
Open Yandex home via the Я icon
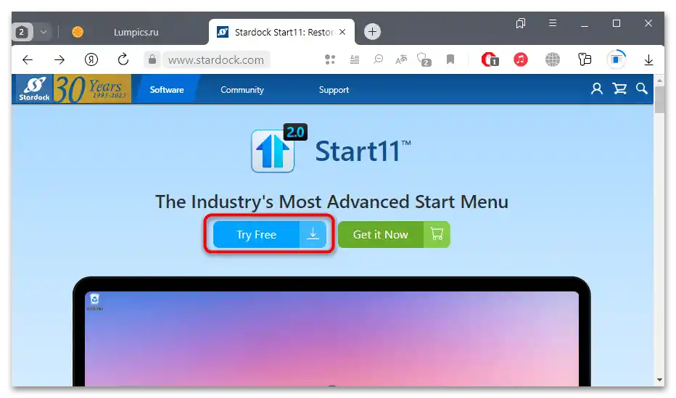91,59
